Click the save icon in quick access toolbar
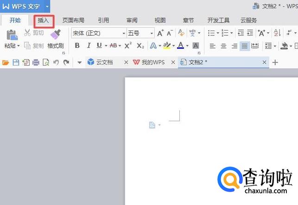Image resolution: width=298 pixels, height=205 pixels. point(16,62)
